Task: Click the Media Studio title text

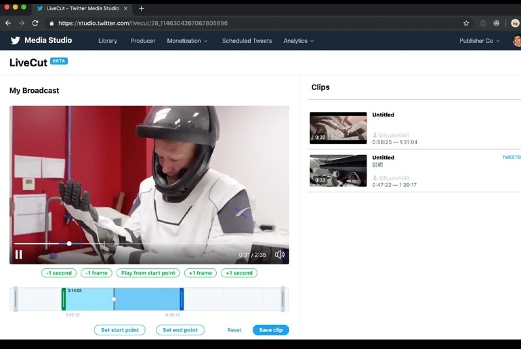Action: 48,40
